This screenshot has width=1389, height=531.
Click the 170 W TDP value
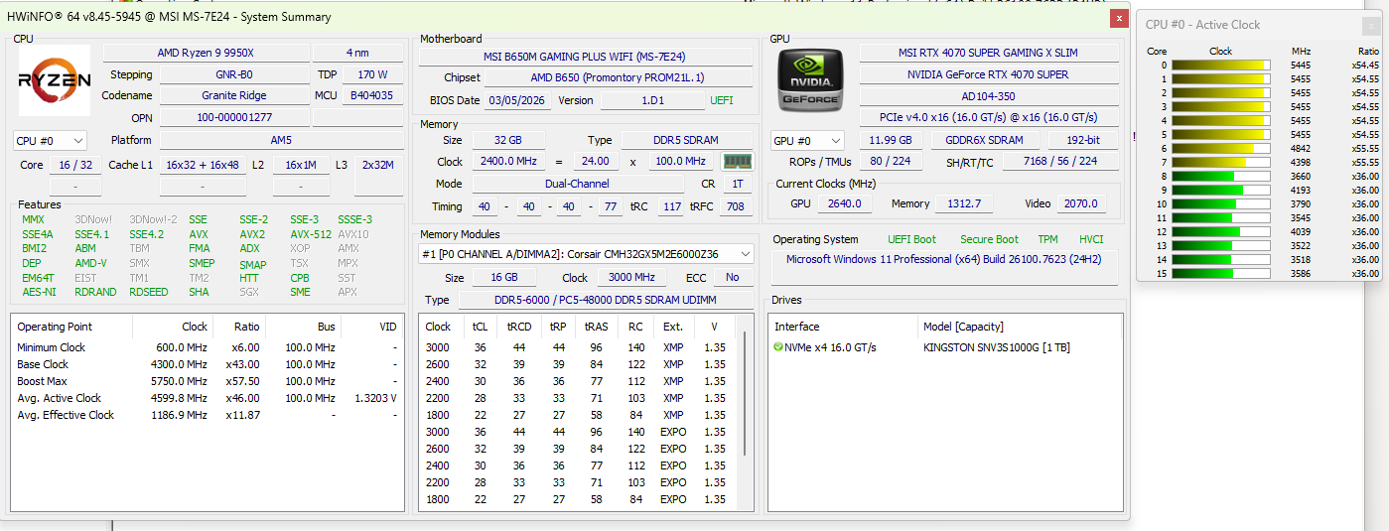click(x=372, y=74)
